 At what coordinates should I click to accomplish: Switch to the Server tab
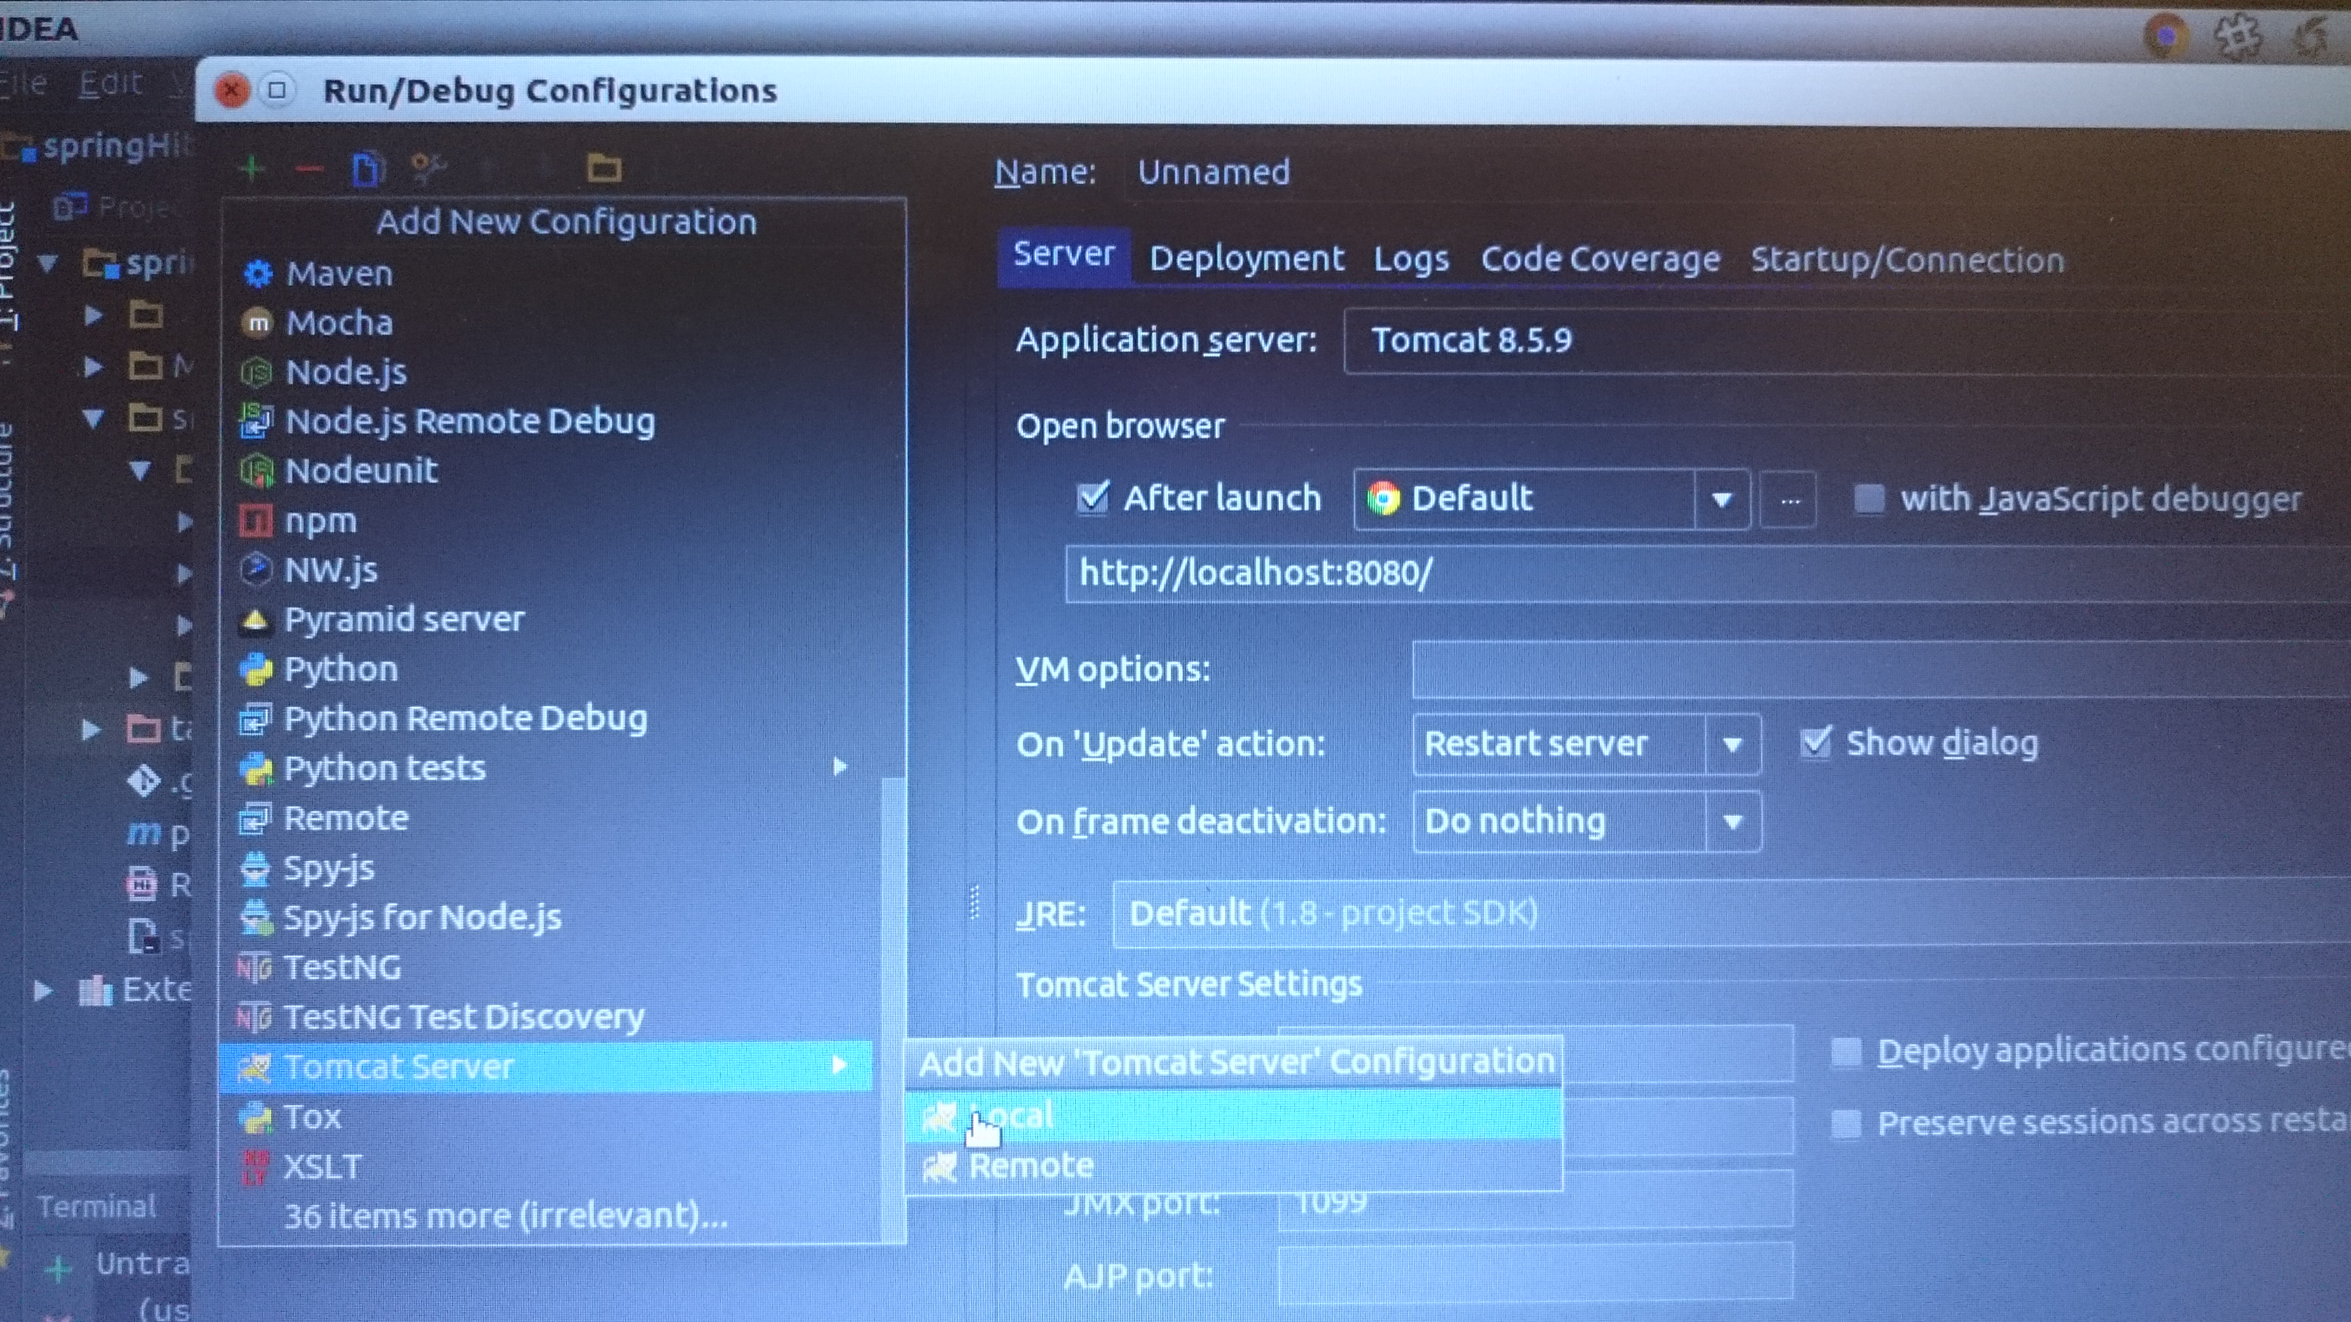click(x=1064, y=255)
